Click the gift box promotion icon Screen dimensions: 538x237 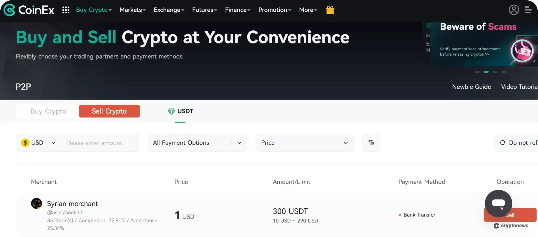(x=330, y=10)
